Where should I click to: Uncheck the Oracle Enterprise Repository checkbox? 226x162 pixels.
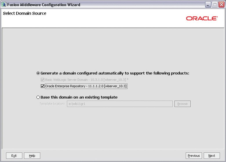(43, 86)
